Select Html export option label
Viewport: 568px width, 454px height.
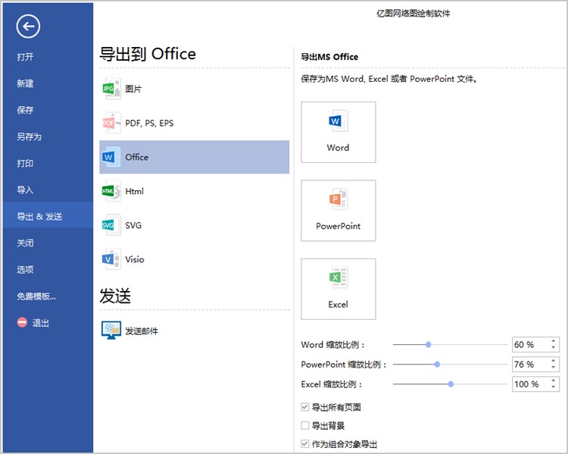click(x=134, y=191)
